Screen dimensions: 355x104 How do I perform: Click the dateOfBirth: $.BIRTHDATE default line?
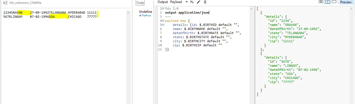(207, 33)
